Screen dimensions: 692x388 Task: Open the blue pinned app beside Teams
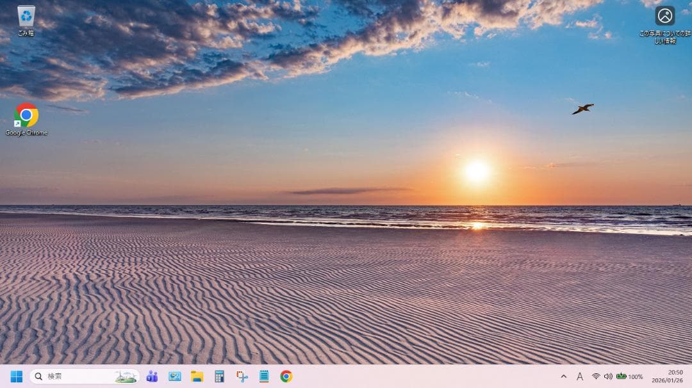tap(174, 376)
